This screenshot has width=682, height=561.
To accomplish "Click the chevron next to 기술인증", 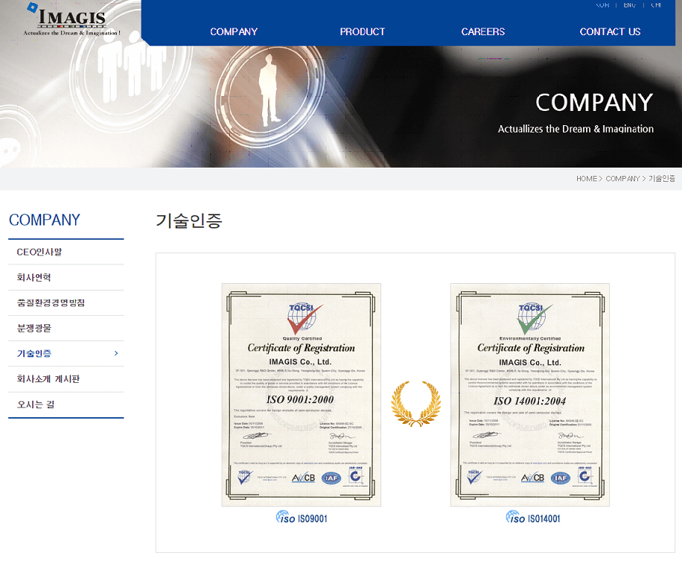I will pyautogui.click(x=115, y=353).
